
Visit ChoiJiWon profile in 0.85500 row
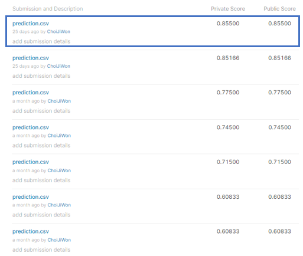point(58,32)
